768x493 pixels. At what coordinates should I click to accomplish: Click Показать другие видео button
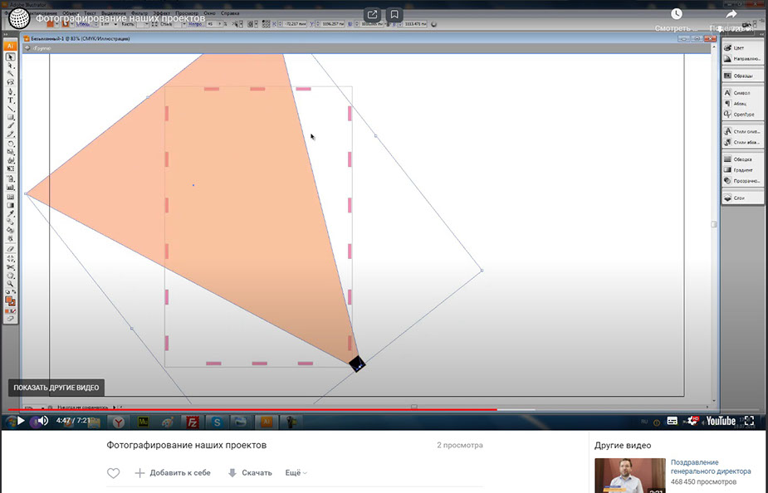tap(56, 388)
